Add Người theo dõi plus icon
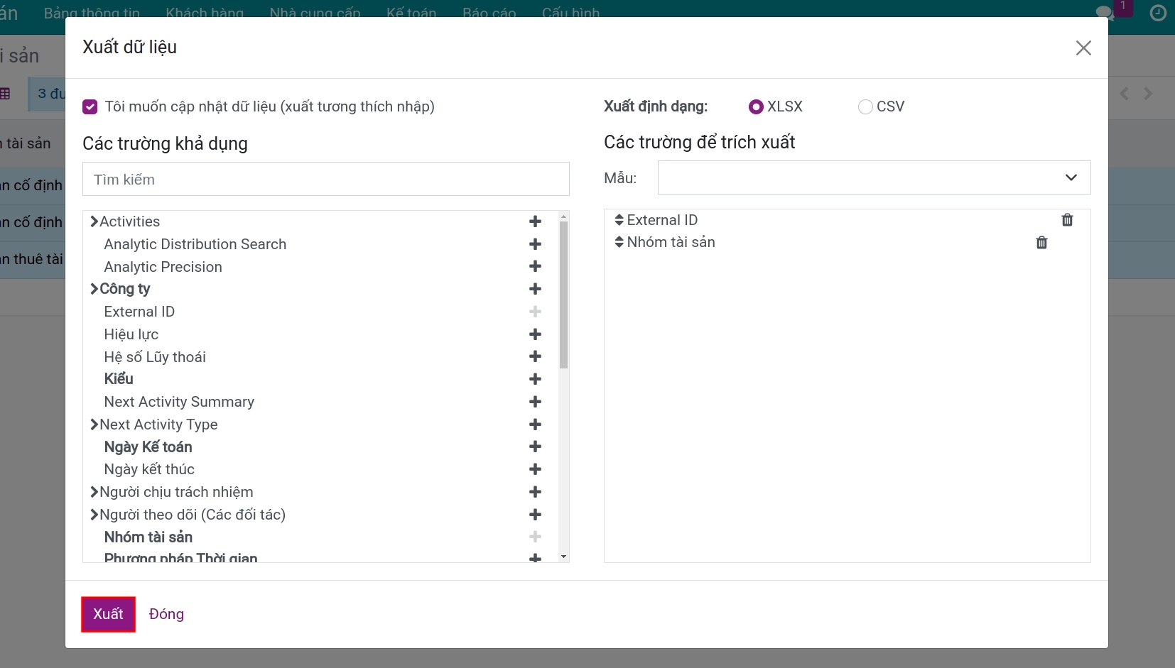Image resolution: width=1175 pixels, height=668 pixels. point(536,515)
